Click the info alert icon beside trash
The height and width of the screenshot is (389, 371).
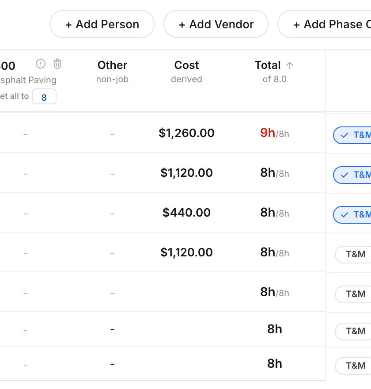(x=41, y=64)
